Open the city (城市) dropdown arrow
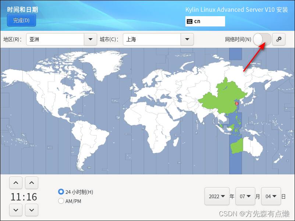The height and width of the screenshot is (221, 295). [x=187, y=39]
